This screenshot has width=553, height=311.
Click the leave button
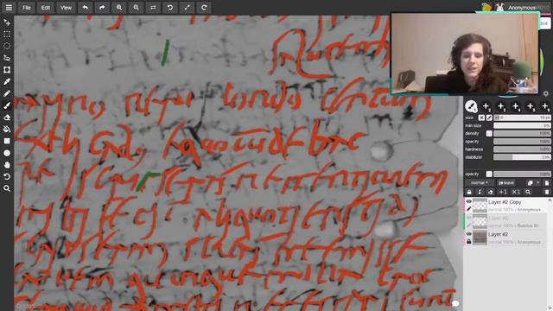[506, 183]
